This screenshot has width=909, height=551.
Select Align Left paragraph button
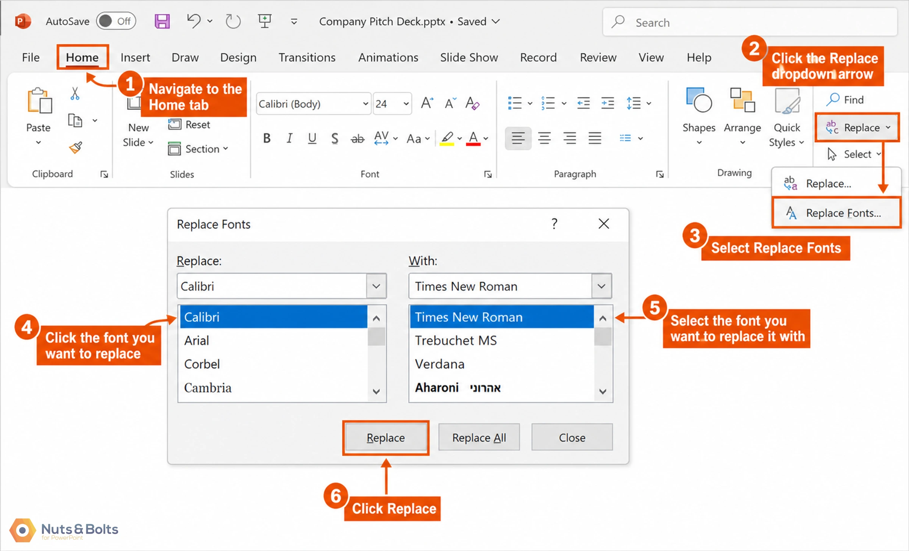coord(518,138)
